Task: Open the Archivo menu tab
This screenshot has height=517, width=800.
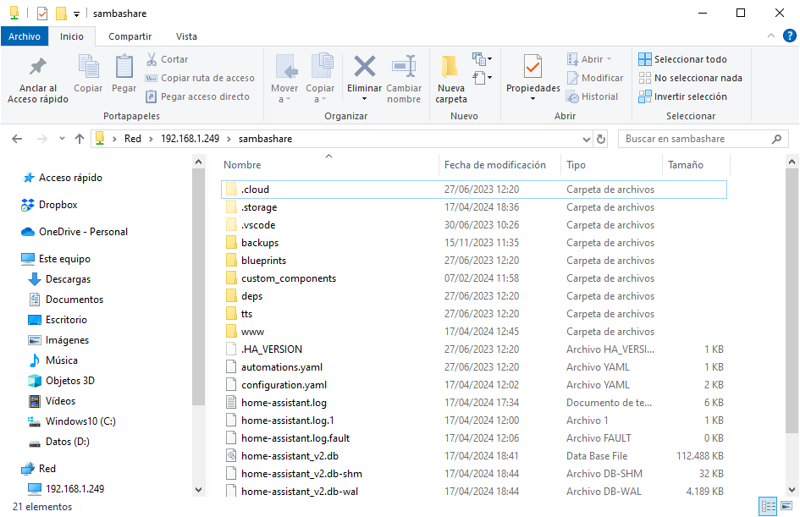Action: coord(25,36)
